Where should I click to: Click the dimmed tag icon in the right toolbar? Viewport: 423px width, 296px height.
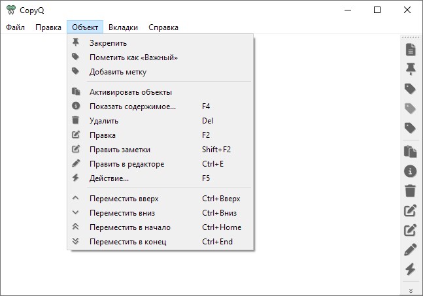click(411, 108)
